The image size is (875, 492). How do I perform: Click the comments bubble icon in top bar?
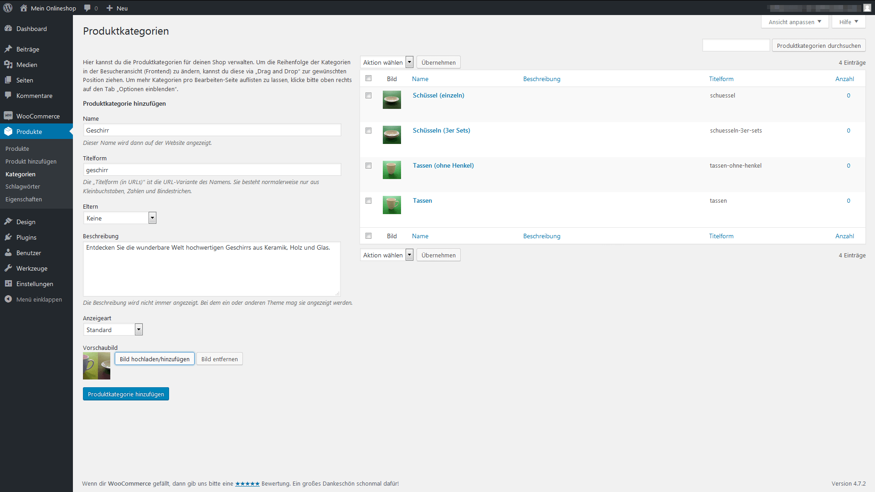pyautogui.click(x=87, y=8)
